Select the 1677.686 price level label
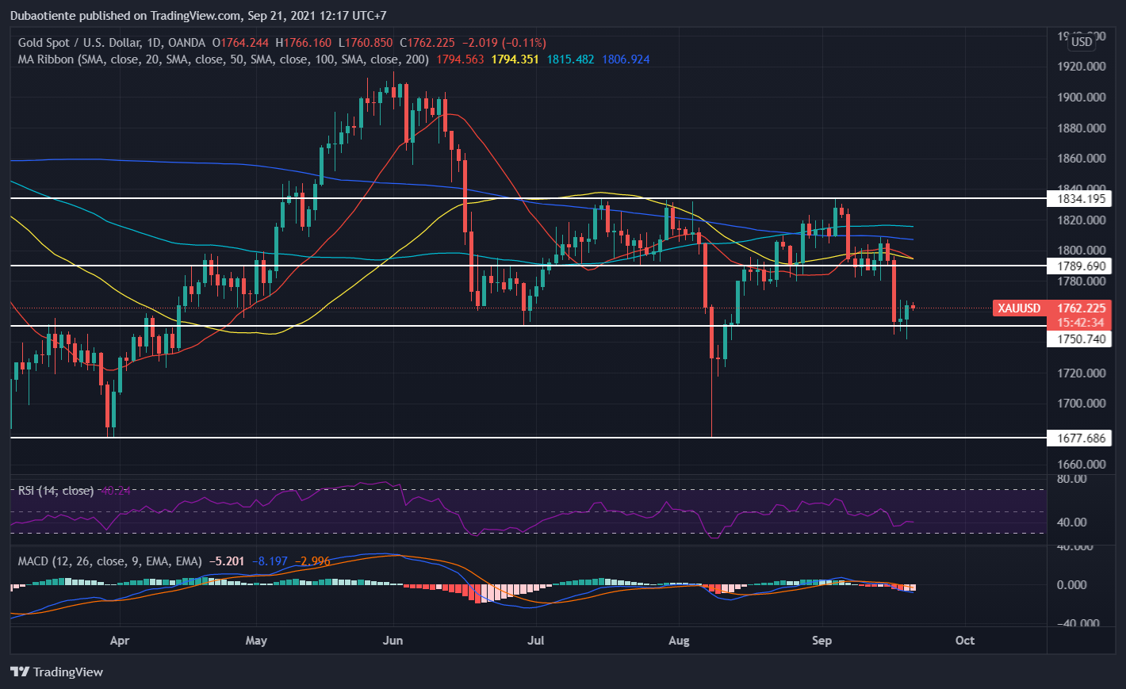1126x689 pixels. [1078, 438]
